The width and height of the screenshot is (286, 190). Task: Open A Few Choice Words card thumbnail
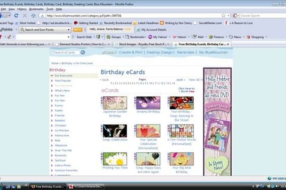click(x=182, y=131)
